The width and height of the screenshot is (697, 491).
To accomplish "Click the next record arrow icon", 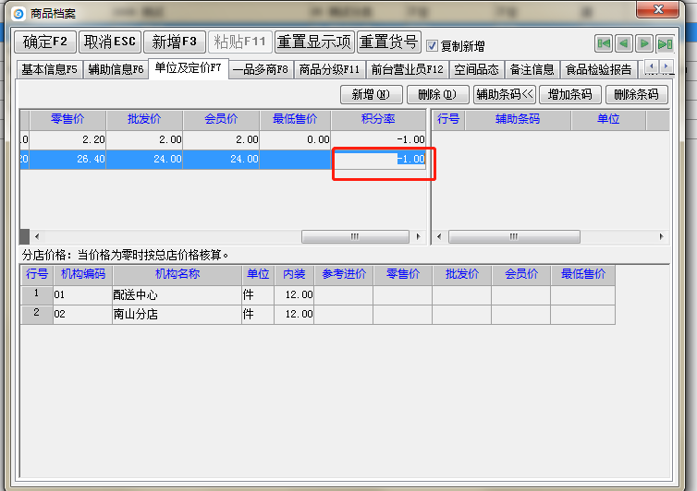I will pos(644,43).
